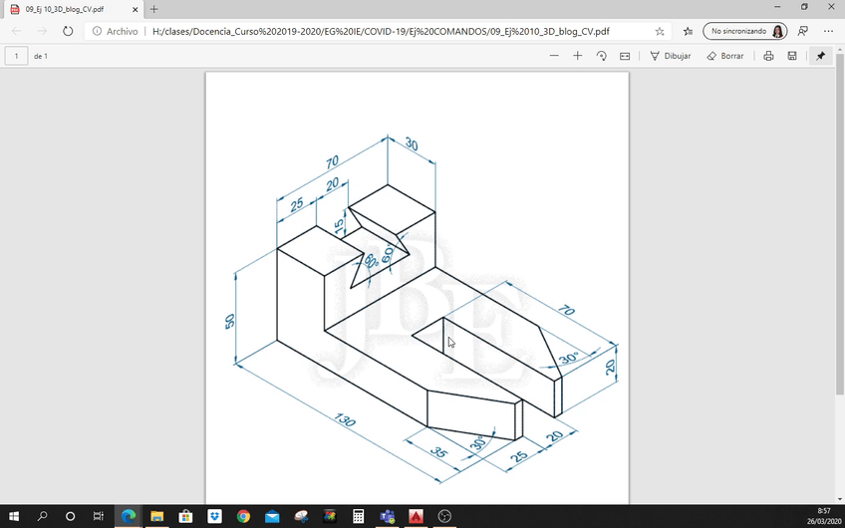
Task: Toggle the Dibujar drawing tool
Action: 670,56
